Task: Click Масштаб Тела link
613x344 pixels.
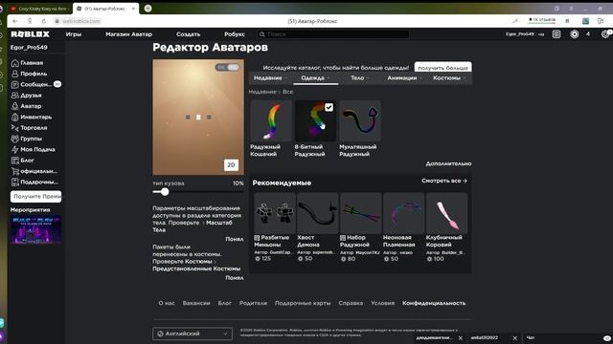Action: point(193,226)
